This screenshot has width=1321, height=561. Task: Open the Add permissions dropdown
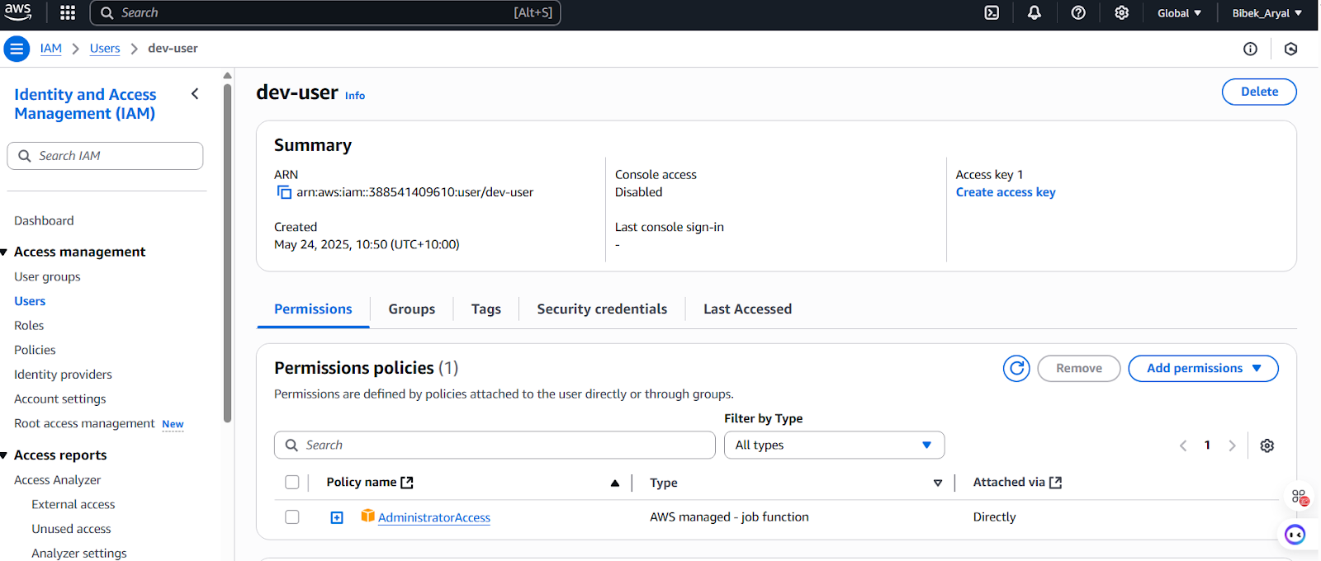[x=1202, y=369]
